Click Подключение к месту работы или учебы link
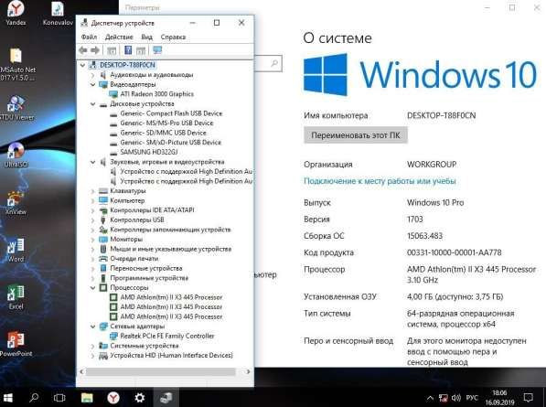 pos(380,181)
